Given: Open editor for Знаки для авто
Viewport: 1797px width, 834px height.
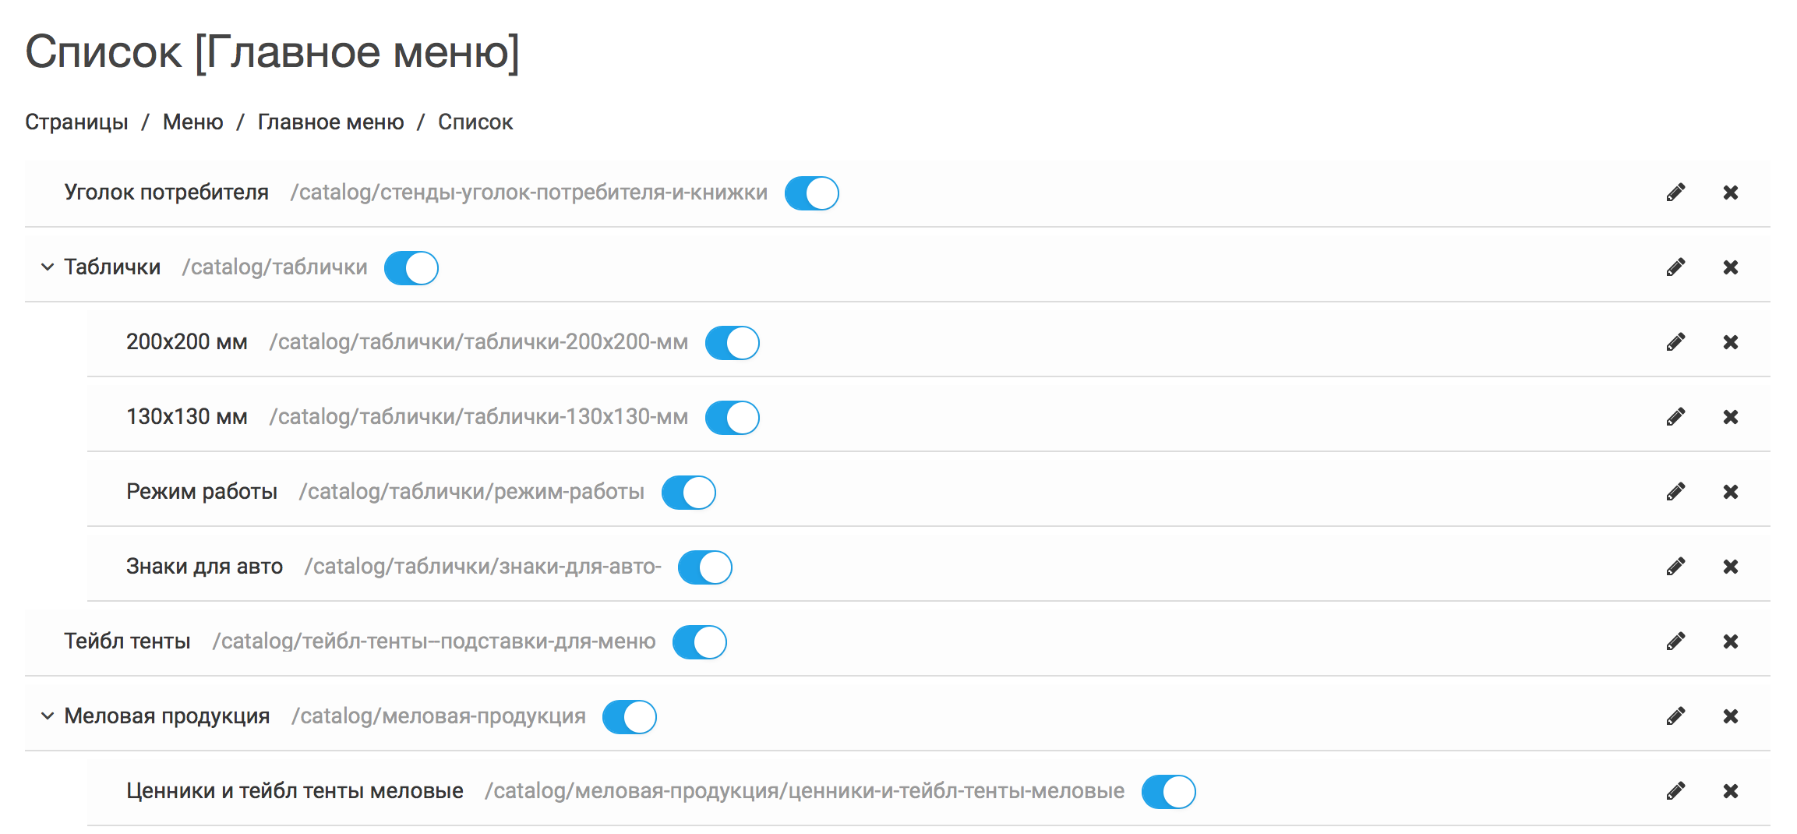Looking at the screenshot, I should pos(1675,567).
